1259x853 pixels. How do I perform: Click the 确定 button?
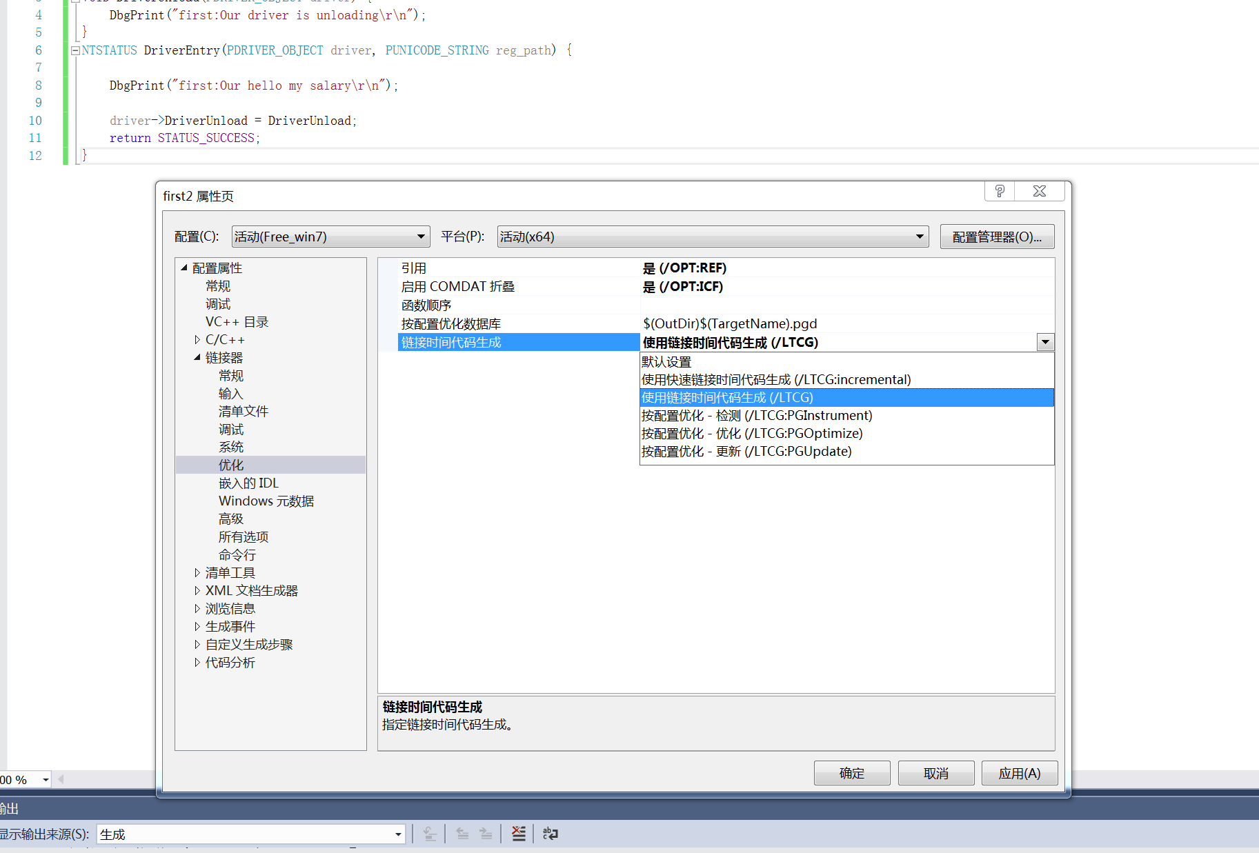[851, 772]
